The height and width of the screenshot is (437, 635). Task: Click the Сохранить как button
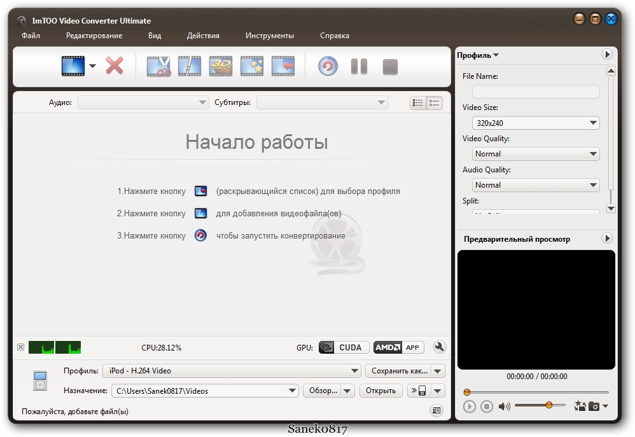[x=399, y=371]
